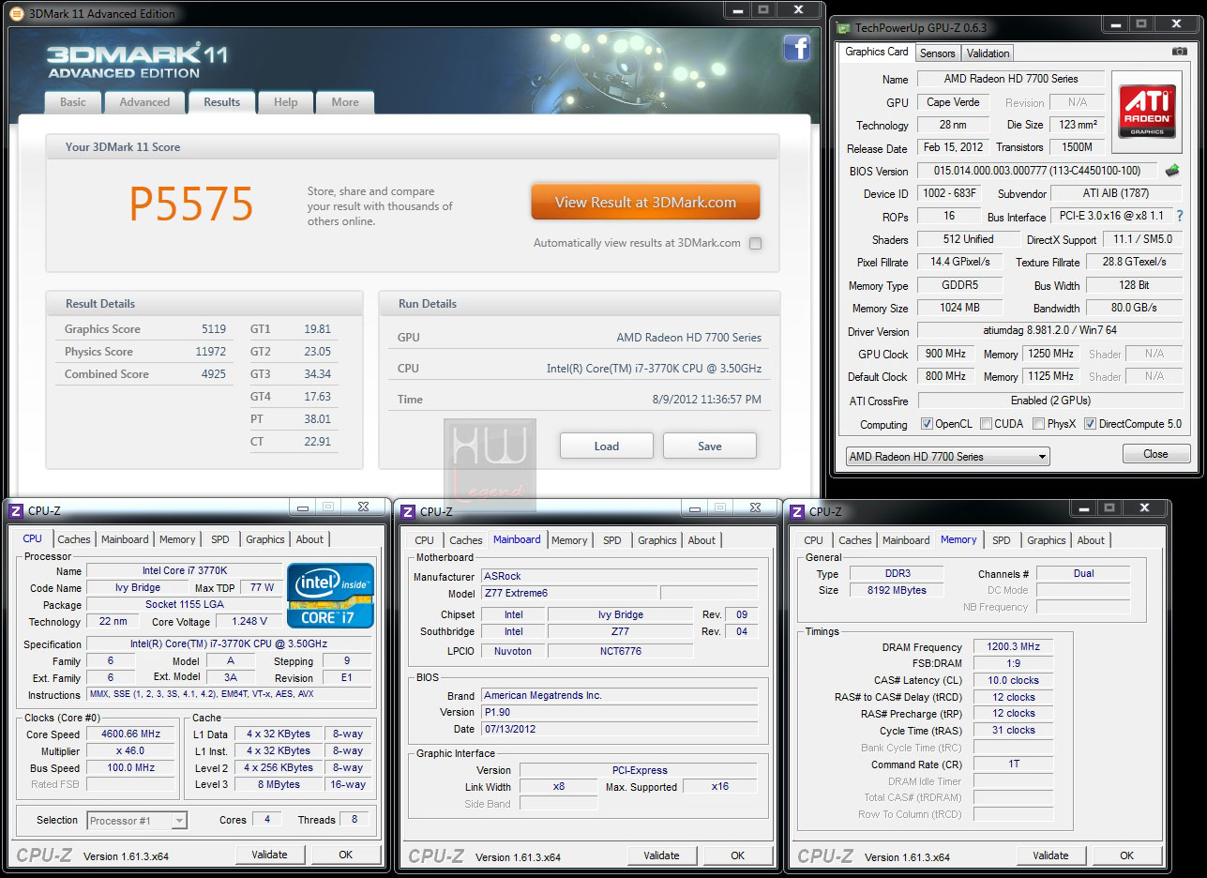Toggle the DirectCompute 5.0 checkbox
The image size is (1207, 878).
tap(1090, 424)
